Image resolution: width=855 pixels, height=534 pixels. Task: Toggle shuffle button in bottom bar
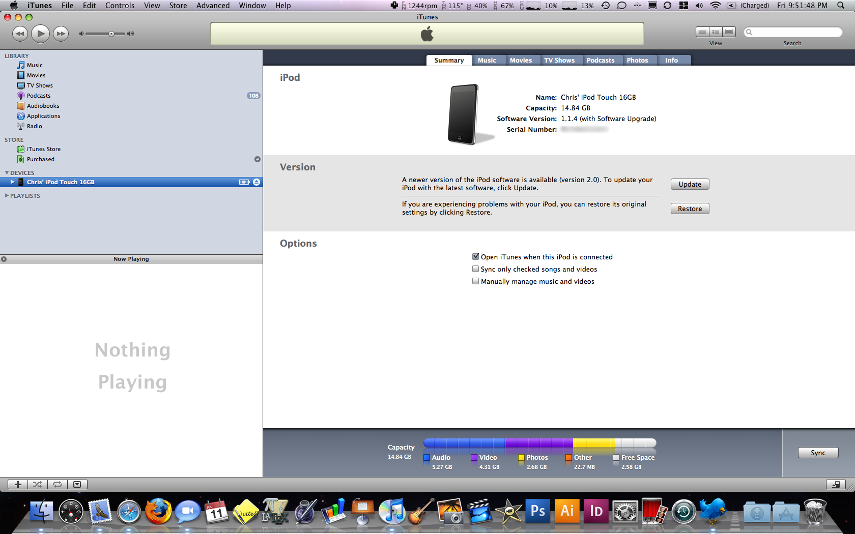[38, 485]
